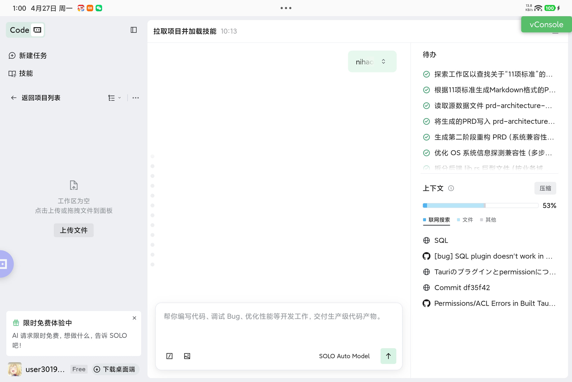Attach an image via the picture icon

(187, 356)
